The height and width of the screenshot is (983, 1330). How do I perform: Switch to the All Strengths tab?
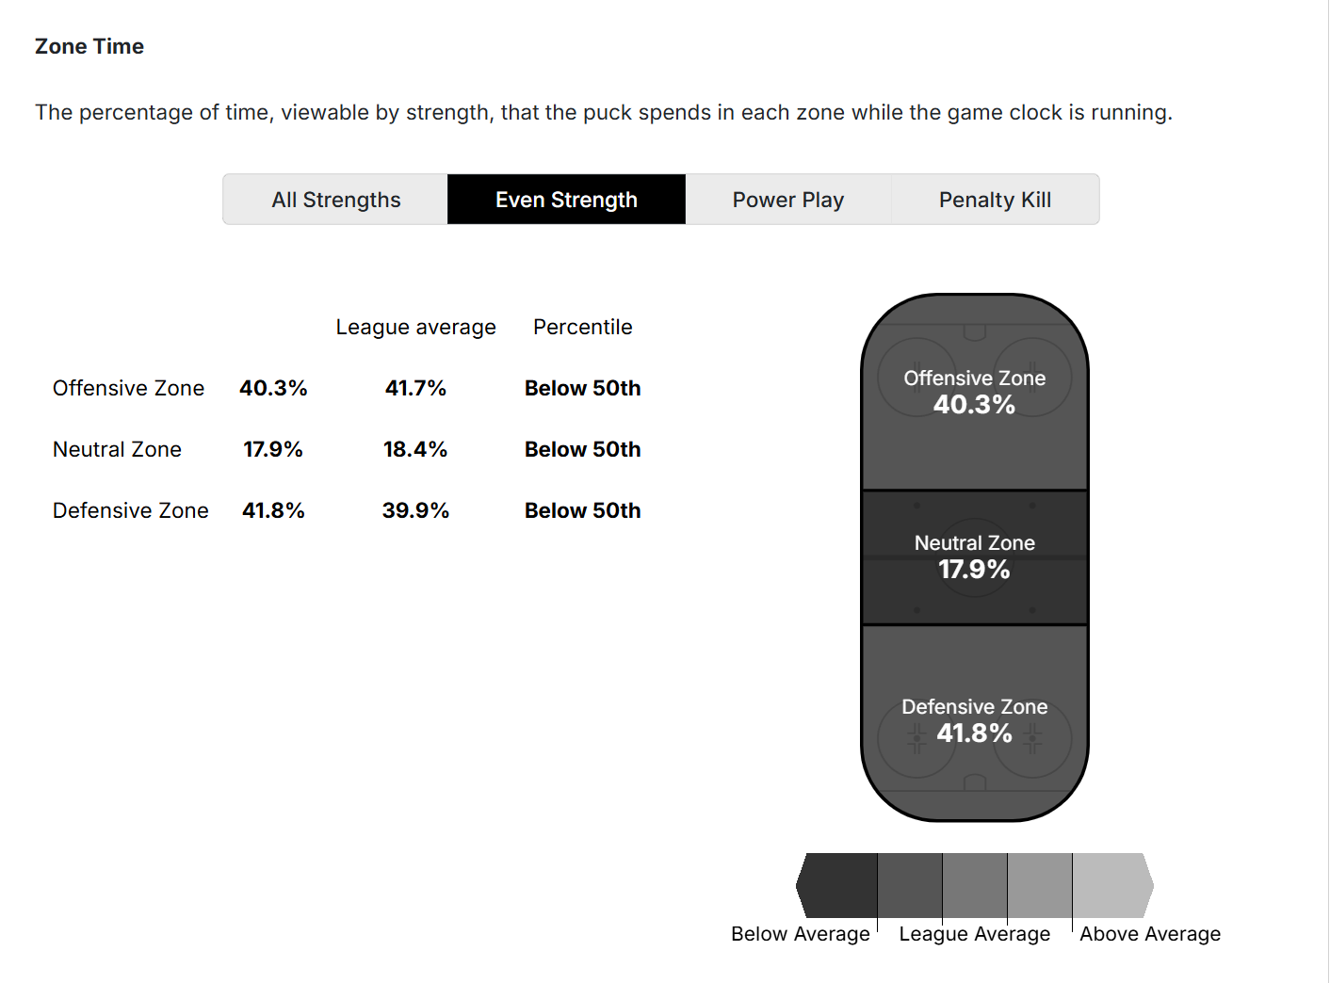335,200
